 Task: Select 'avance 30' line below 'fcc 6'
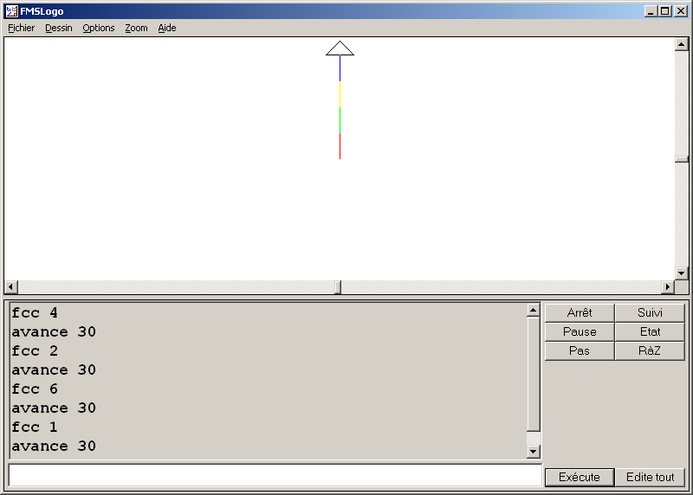coord(54,408)
